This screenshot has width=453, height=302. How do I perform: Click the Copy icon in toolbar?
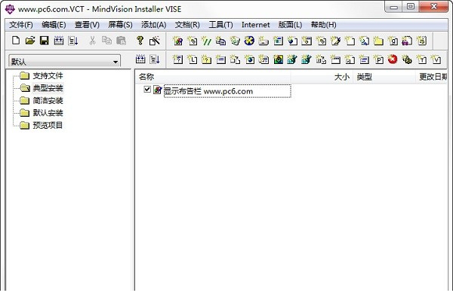[x=106, y=41]
